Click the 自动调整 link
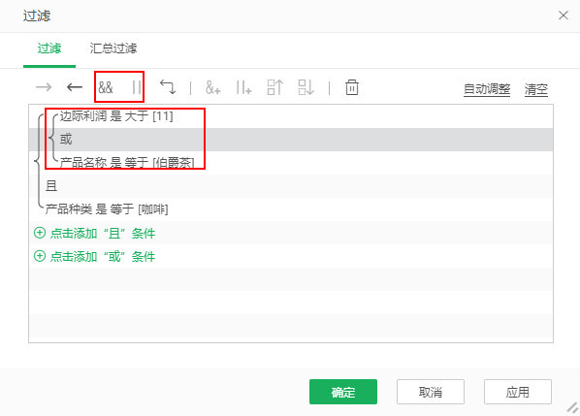The image size is (580, 416). (x=487, y=89)
